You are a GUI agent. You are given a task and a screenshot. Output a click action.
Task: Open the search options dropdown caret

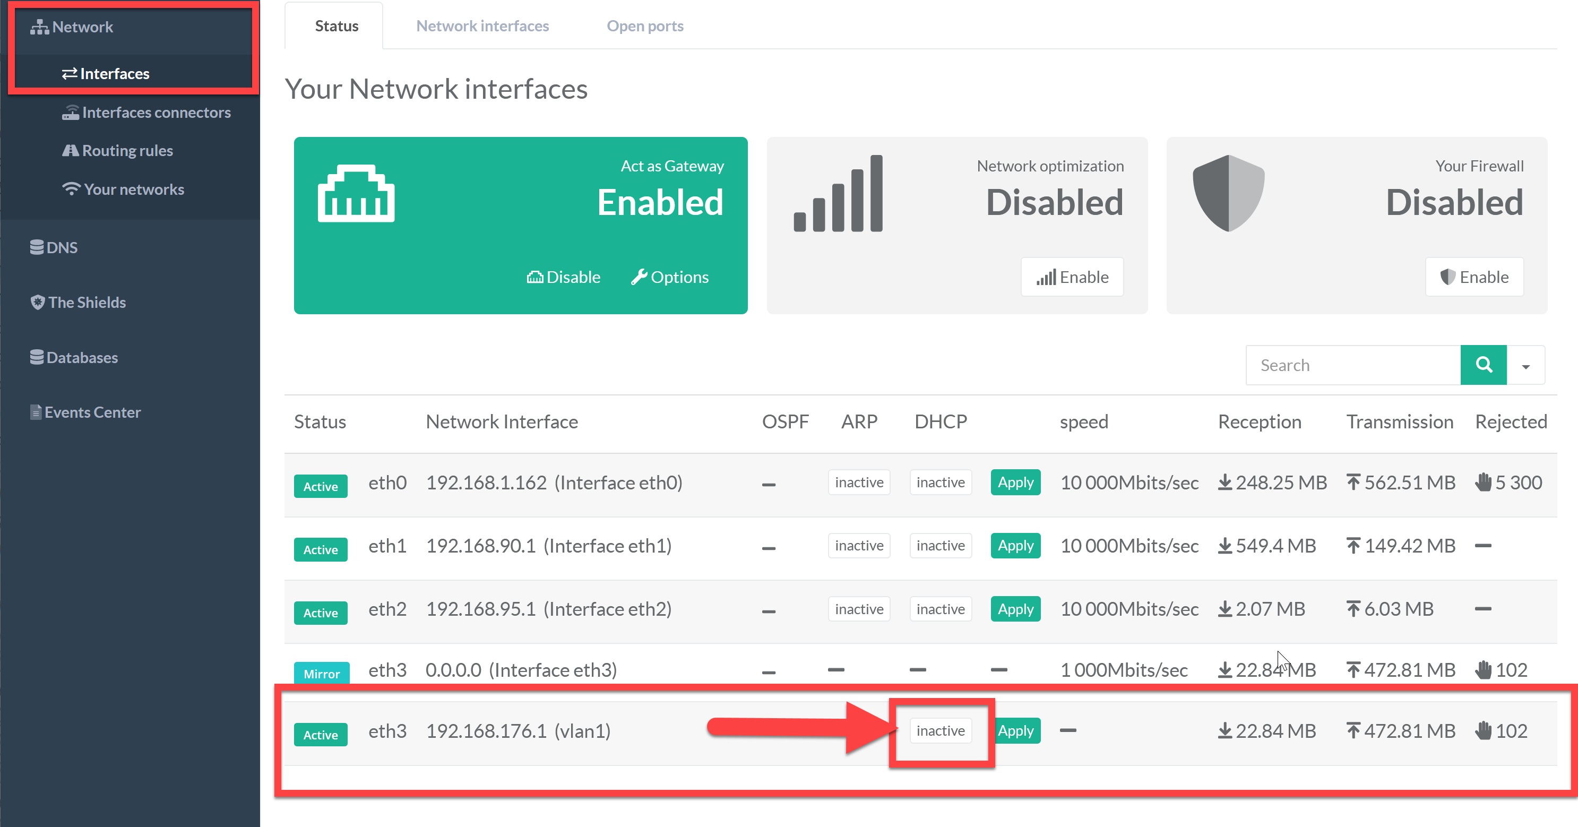[1525, 366]
